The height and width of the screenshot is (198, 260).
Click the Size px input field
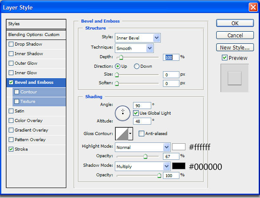[171, 75]
